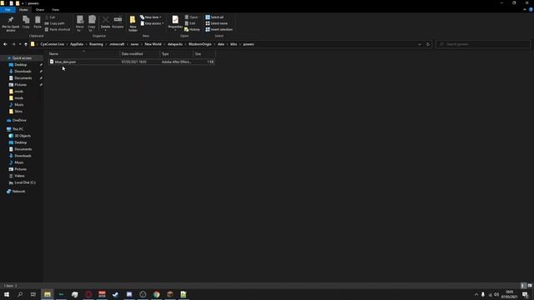Switch to large icons view in status bar

pos(530,286)
